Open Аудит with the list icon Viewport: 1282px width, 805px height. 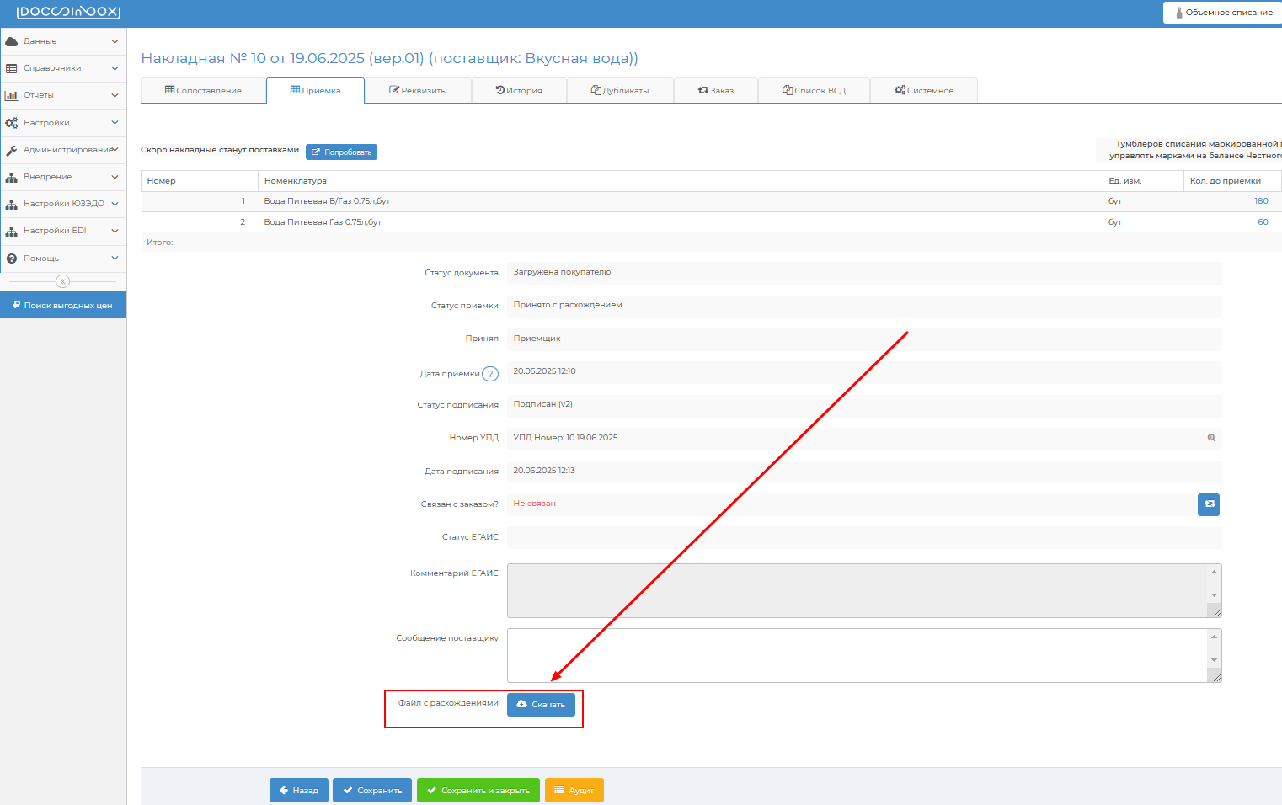coord(574,791)
